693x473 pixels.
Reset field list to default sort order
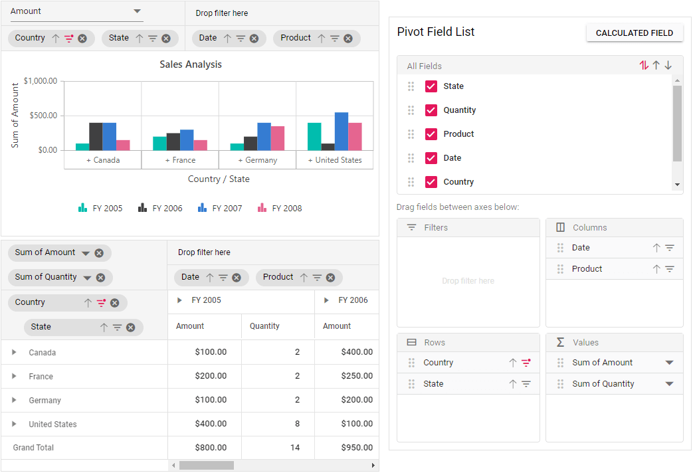pos(644,66)
